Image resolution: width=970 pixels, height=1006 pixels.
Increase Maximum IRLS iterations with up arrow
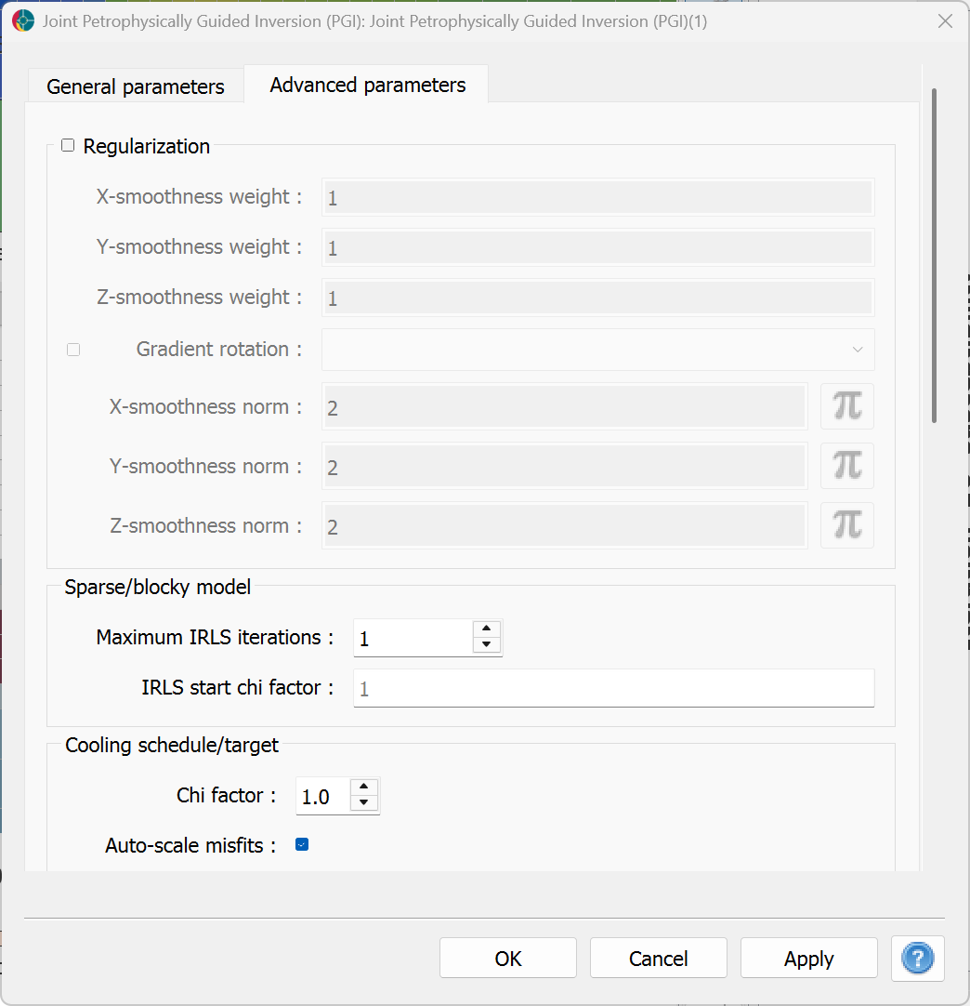click(x=487, y=629)
